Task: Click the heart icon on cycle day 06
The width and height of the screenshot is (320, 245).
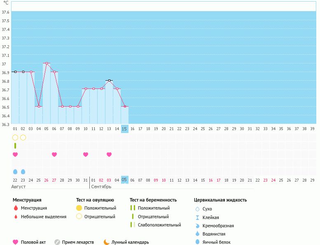Action: [x=54, y=154]
